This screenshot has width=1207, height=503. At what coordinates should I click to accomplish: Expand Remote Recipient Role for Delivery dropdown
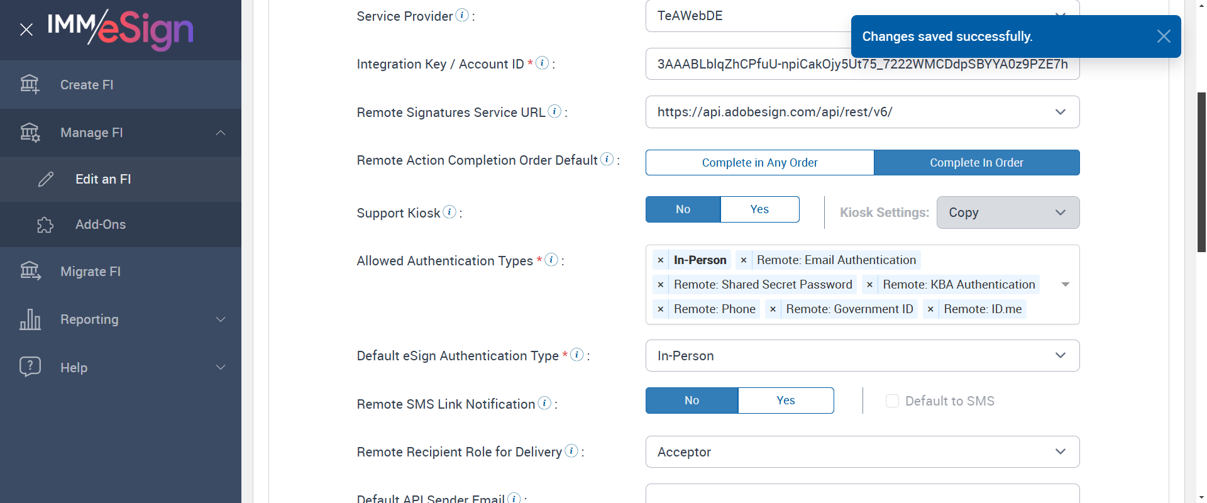coord(1060,452)
